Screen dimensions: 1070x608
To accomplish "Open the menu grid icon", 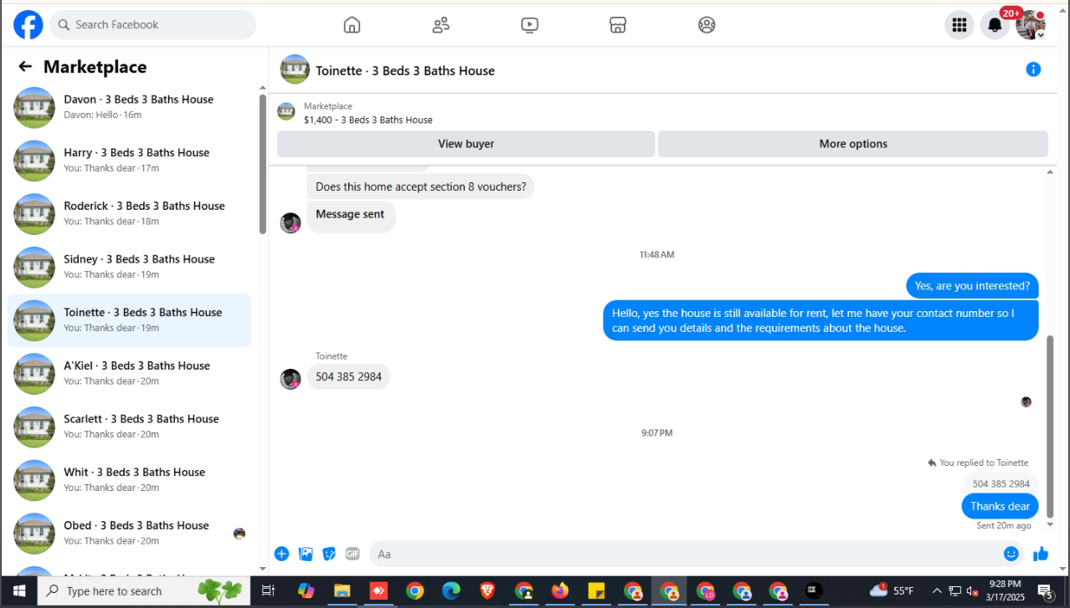I will 959,25.
